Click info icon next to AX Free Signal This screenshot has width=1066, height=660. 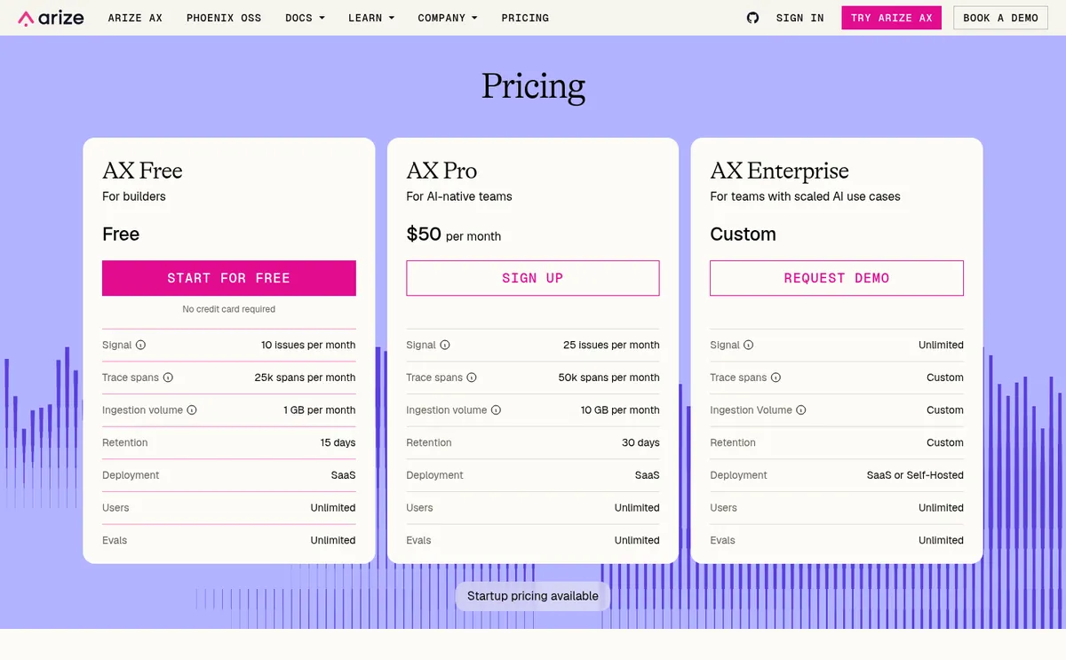click(140, 345)
